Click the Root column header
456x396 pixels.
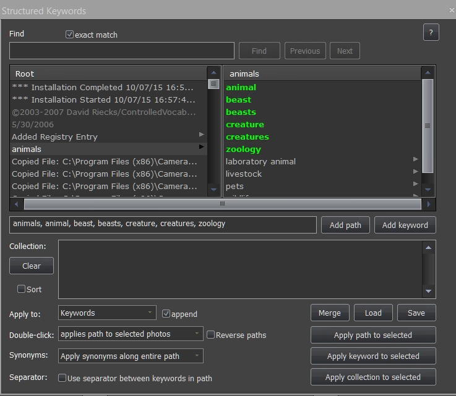tap(108, 74)
